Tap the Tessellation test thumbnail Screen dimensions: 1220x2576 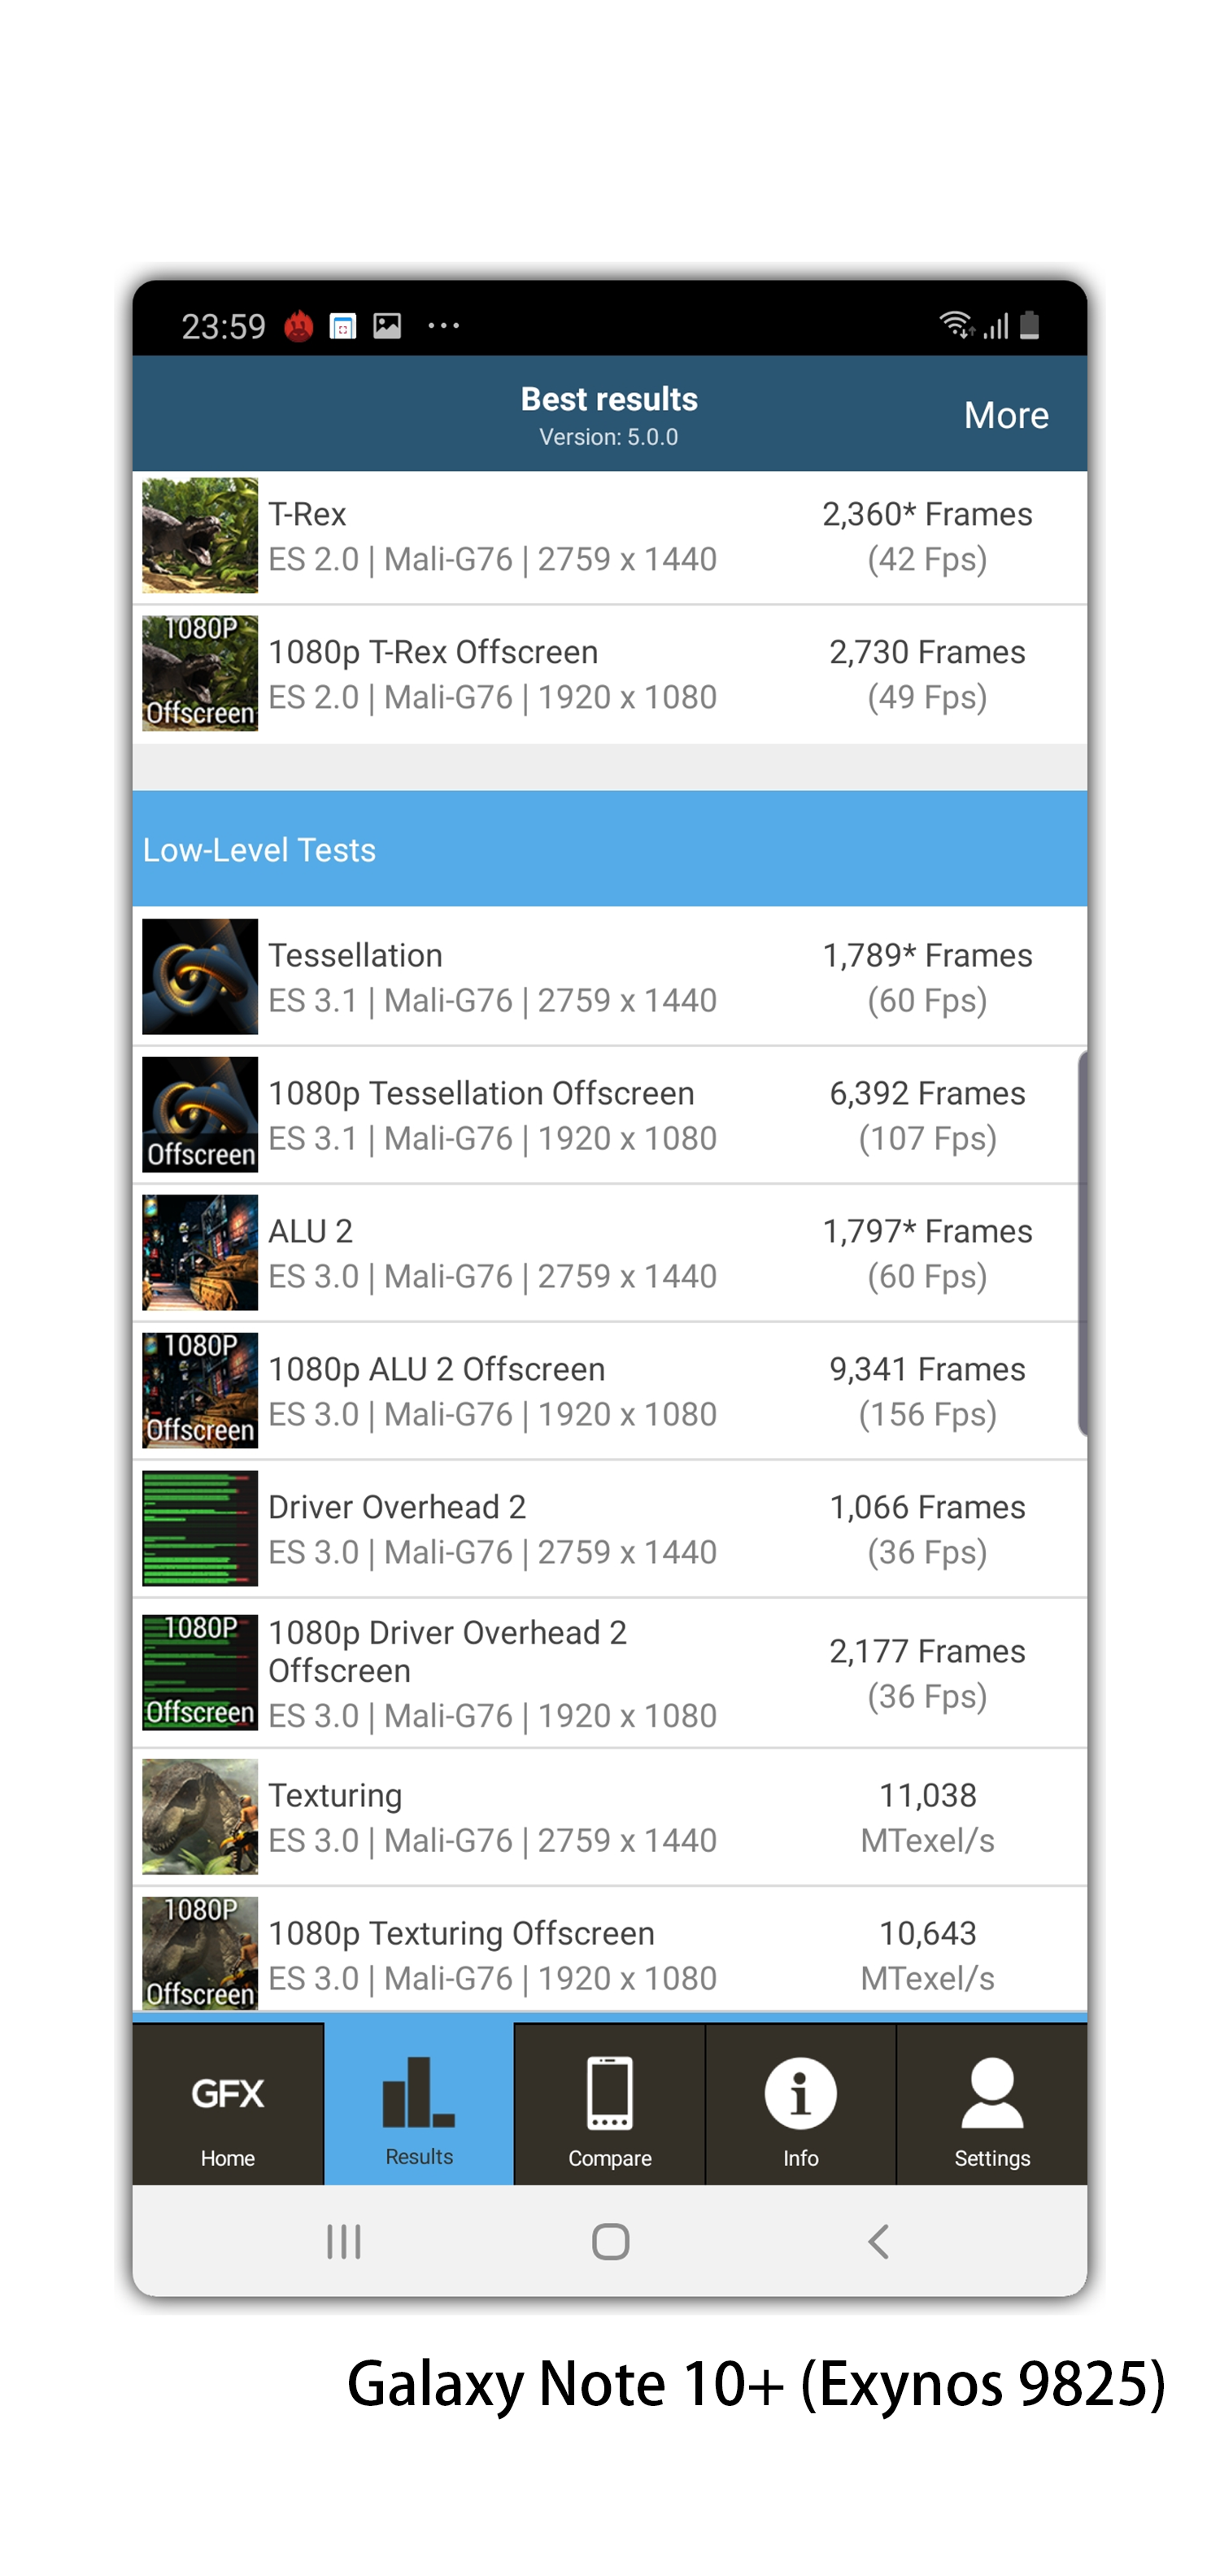point(200,977)
